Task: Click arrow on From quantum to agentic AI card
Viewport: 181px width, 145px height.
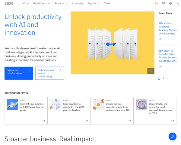Action: pos(87,121)
